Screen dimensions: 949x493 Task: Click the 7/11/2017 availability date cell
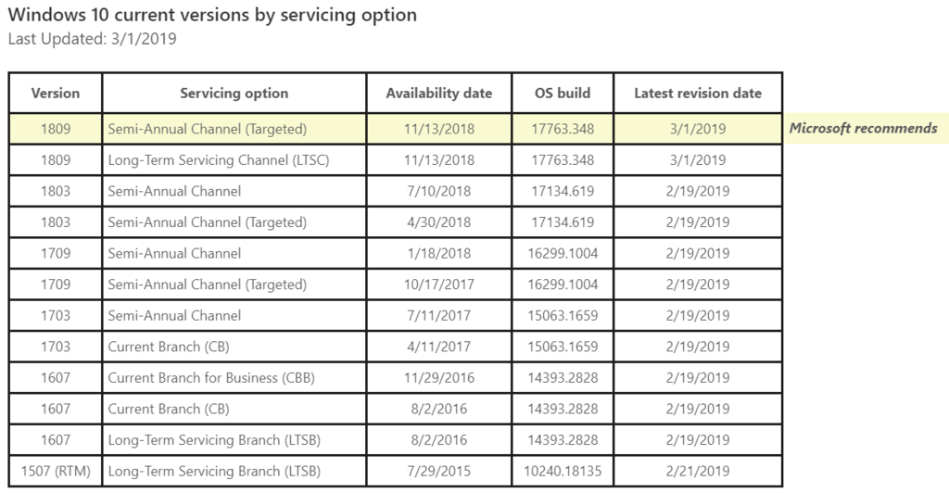point(438,316)
